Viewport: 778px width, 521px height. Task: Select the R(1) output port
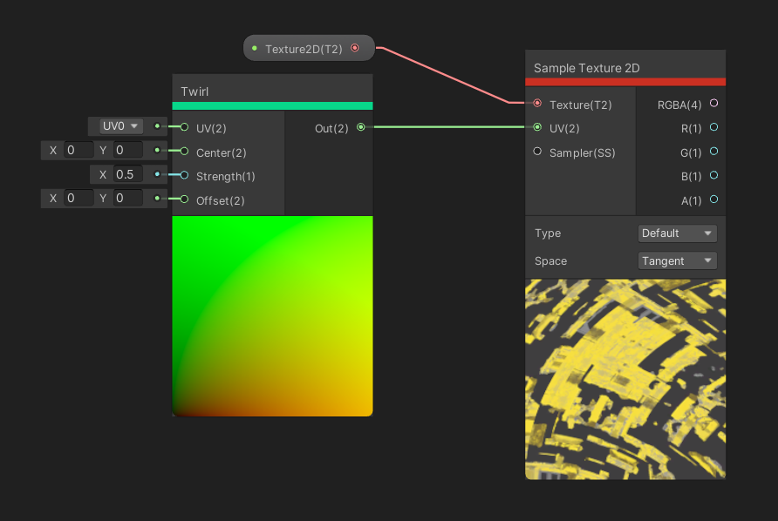pos(713,127)
